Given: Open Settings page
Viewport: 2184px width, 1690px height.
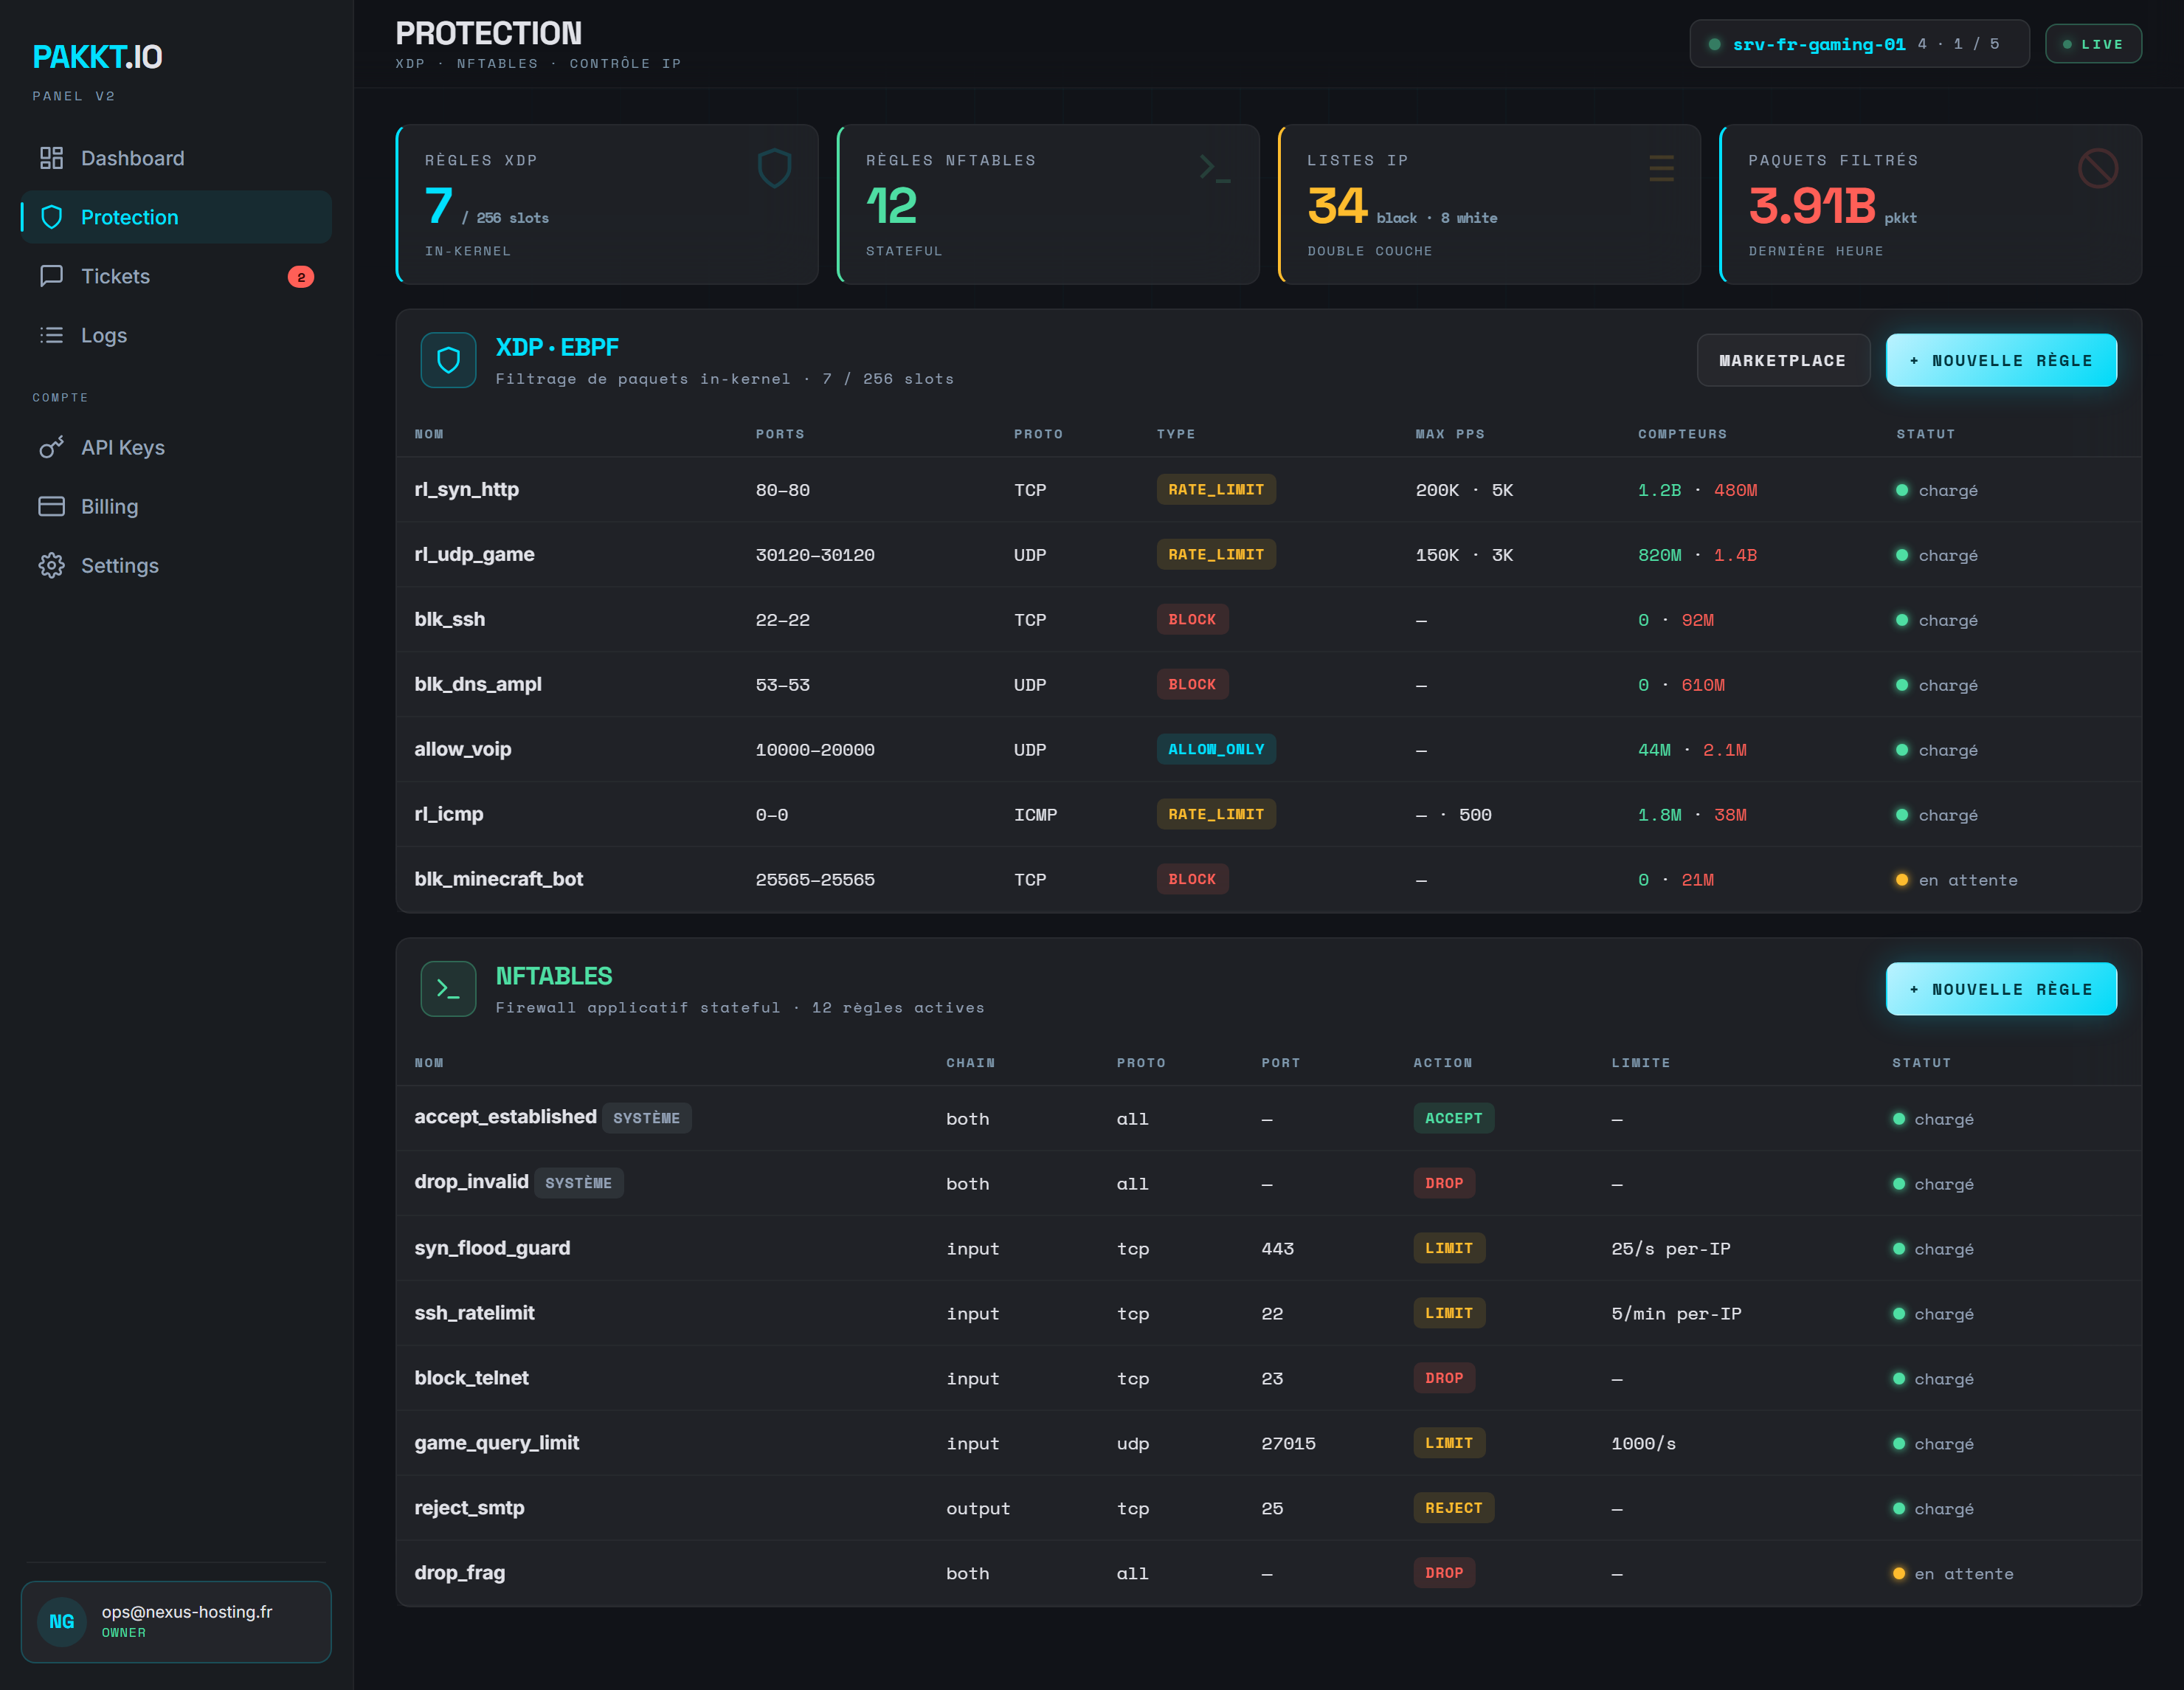Looking at the screenshot, I should pyautogui.click(x=176, y=565).
